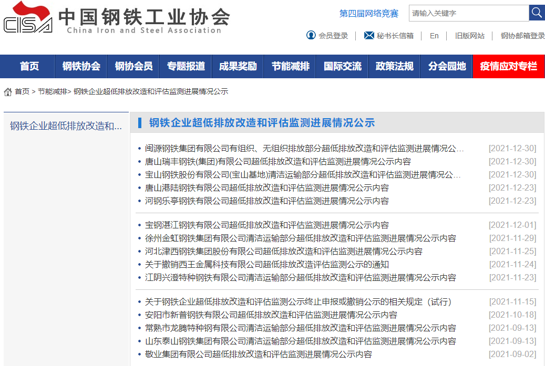Open 分会园地 navigation menu
This screenshot has width=545, height=366.
(447, 66)
